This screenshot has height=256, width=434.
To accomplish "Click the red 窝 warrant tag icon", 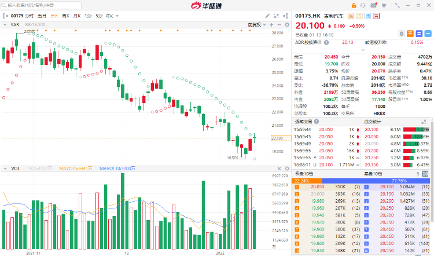I will click(376, 16).
